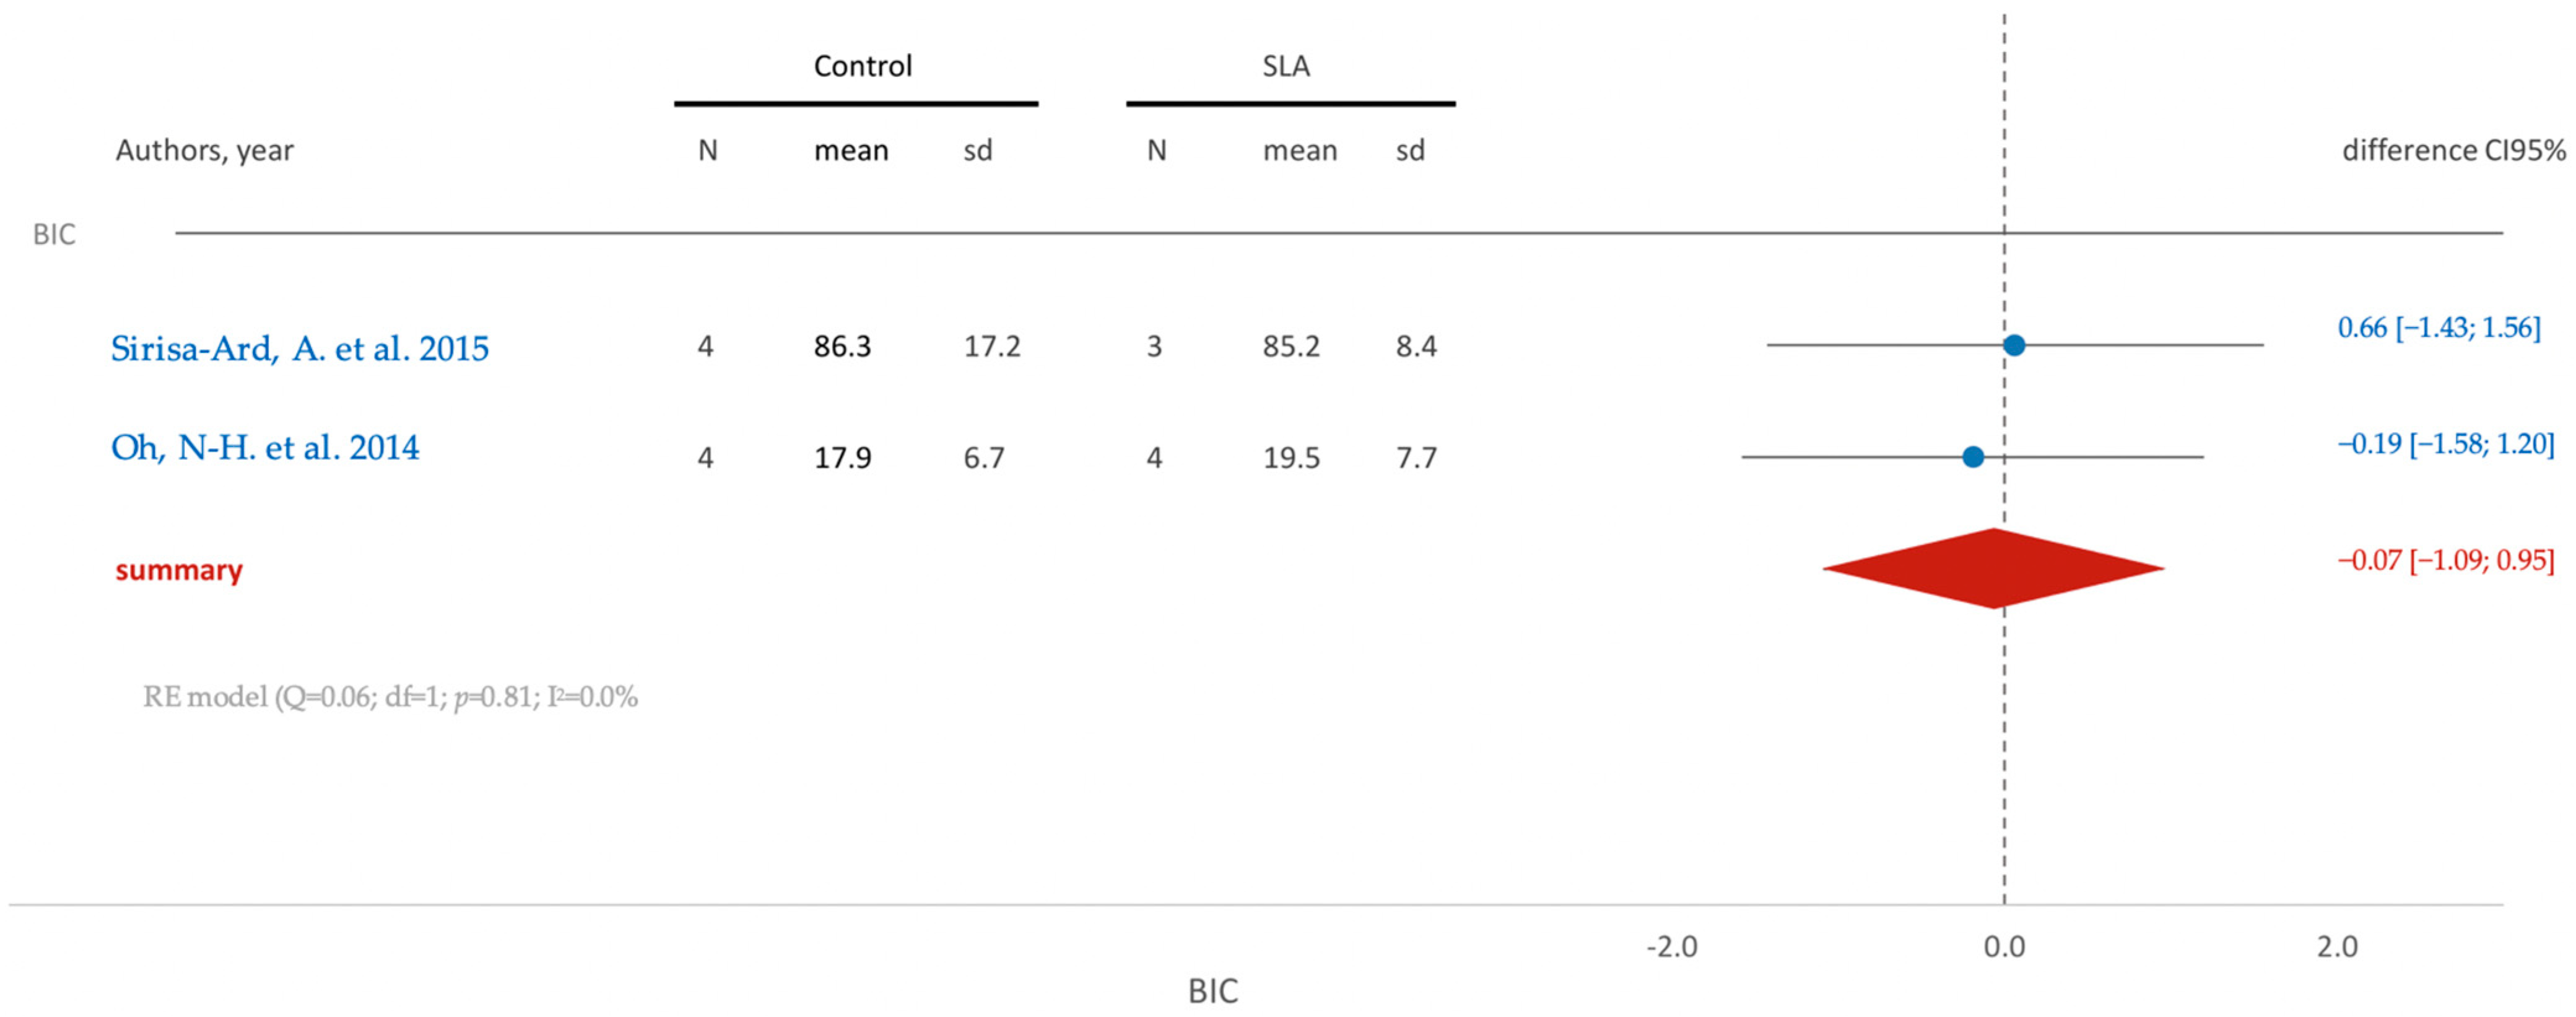Screen dimensions: 2576x1017
Task: Click the red summary label
Action: pos(179,570)
